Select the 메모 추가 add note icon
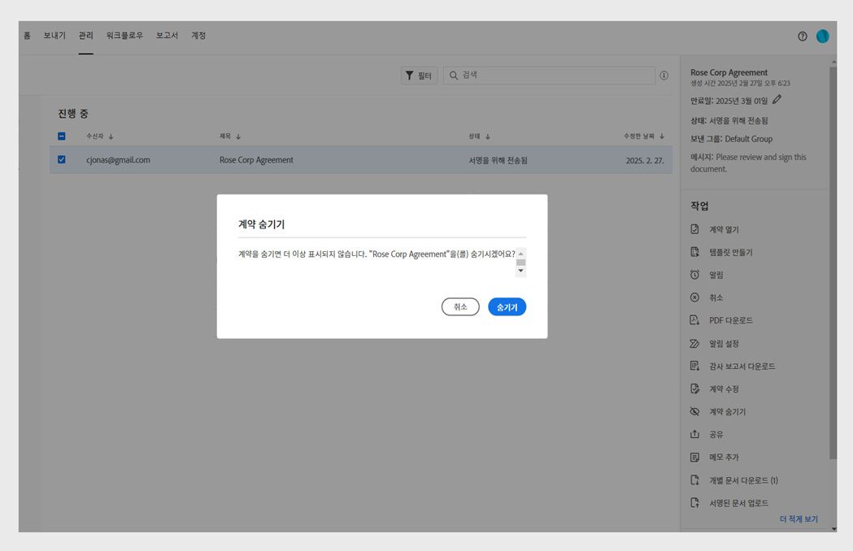This screenshot has height=551, width=853. click(696, 457)
